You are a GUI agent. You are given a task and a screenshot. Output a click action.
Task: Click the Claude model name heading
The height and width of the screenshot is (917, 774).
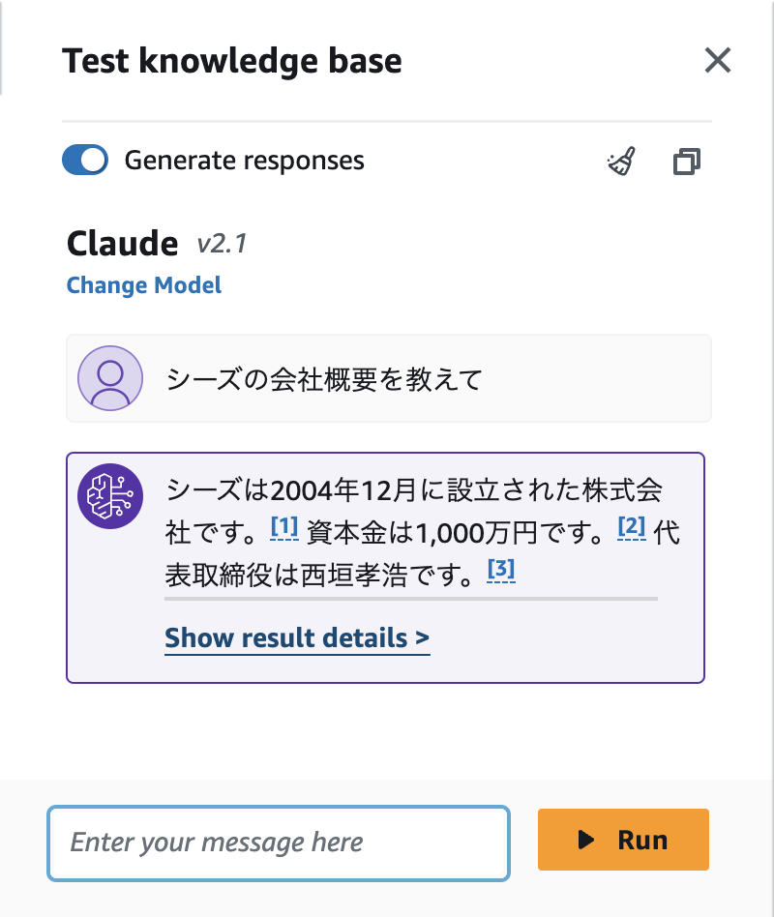(123, 244)
